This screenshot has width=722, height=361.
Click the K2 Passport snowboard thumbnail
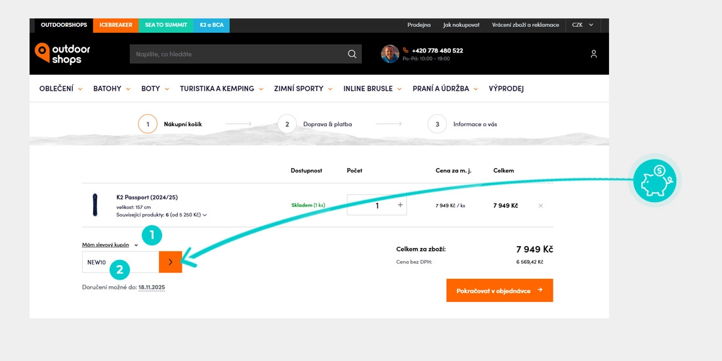tap(95, 205)
